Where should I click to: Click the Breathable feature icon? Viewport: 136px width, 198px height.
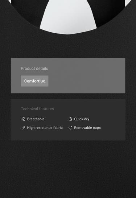point(23,119)
